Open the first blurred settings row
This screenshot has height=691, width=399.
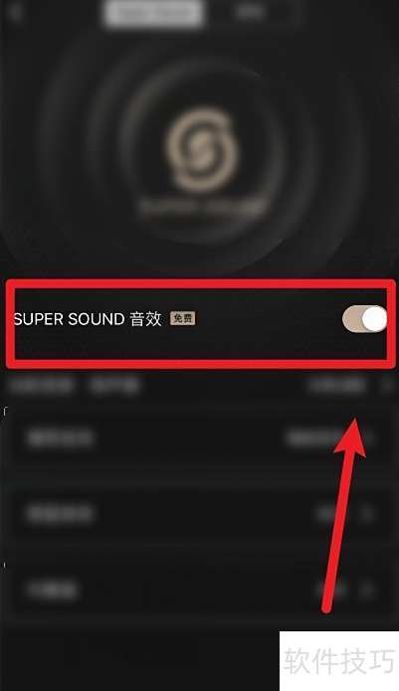199,438
